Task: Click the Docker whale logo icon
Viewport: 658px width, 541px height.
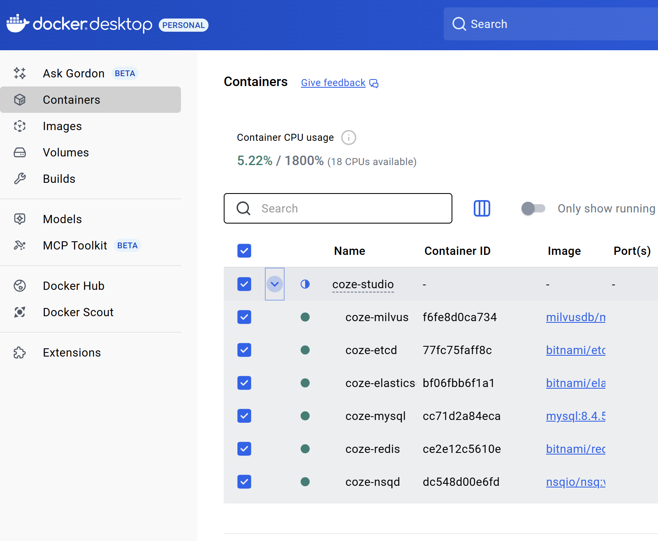Action: [x=18, y=23]
